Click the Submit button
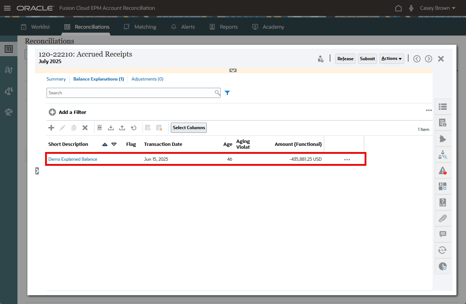Image resolution: width=466 pixels, height=304 pixels. point(367,59)
